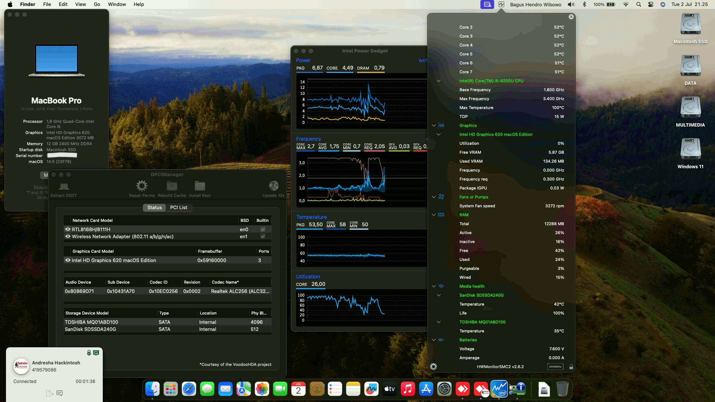Viewport: 715px width, 402px height.
Task: Open the Trash in the Dock
Action: coord(562,389)
